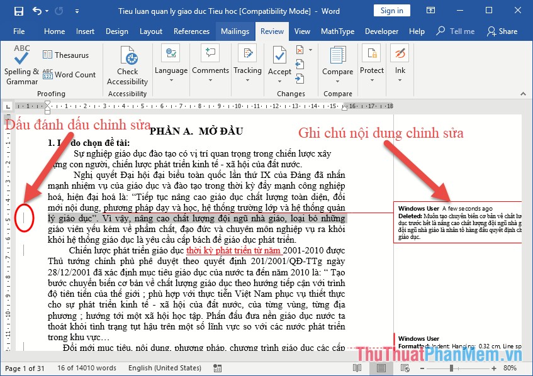This screenshot has width=533, height=376.
Task: Open the Mailings tab
Action: pos(235,31)
